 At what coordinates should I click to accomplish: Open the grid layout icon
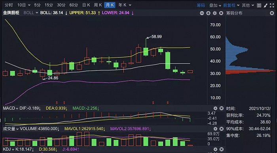pos(259,5)
